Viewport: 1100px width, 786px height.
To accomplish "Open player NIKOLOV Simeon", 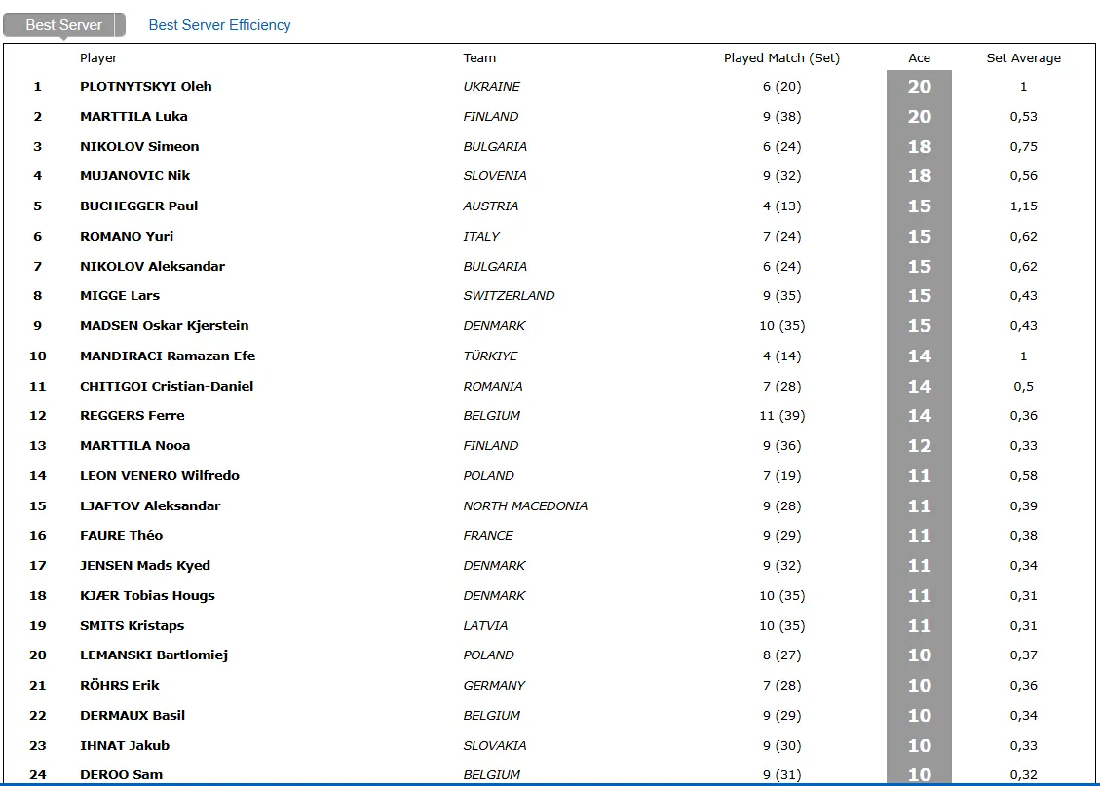I will 139,146.
